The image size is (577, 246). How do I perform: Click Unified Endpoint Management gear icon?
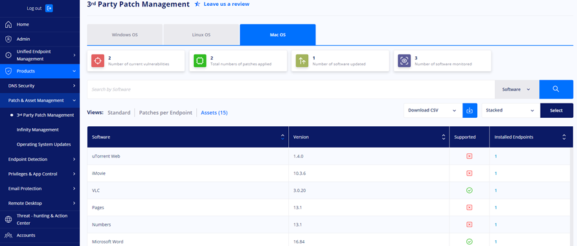pyautogui.click(x=8, y=55)
